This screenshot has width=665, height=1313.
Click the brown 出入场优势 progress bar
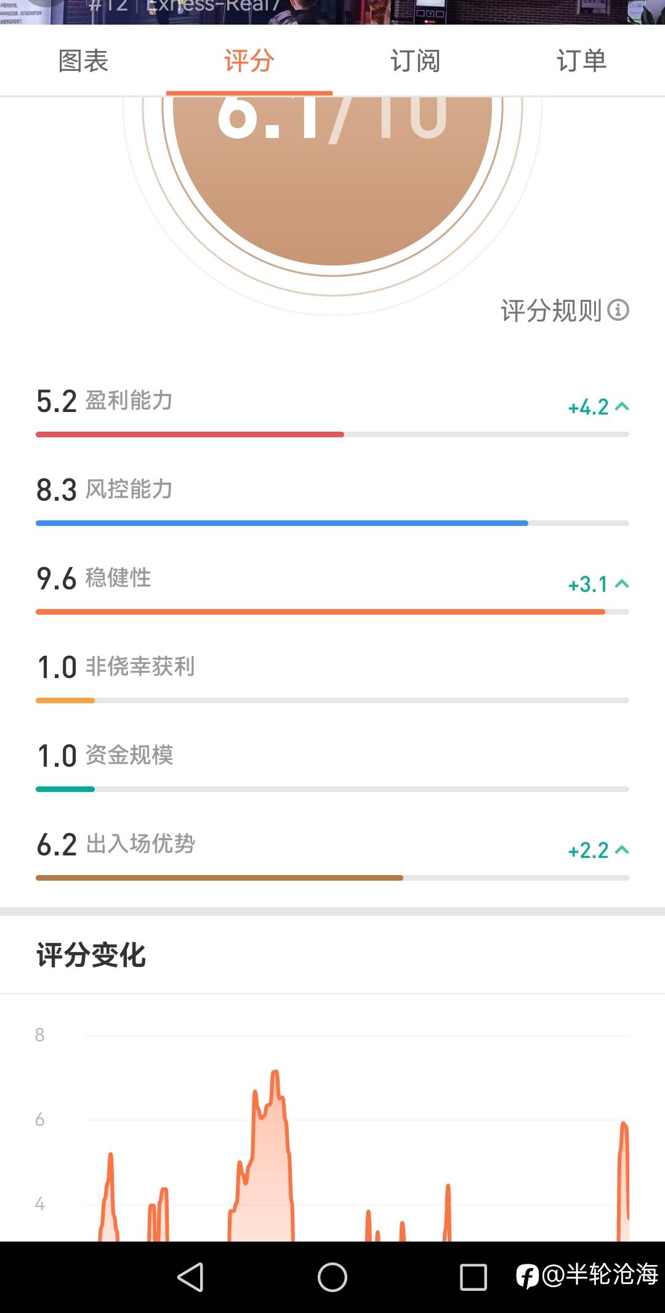(219, 878)
